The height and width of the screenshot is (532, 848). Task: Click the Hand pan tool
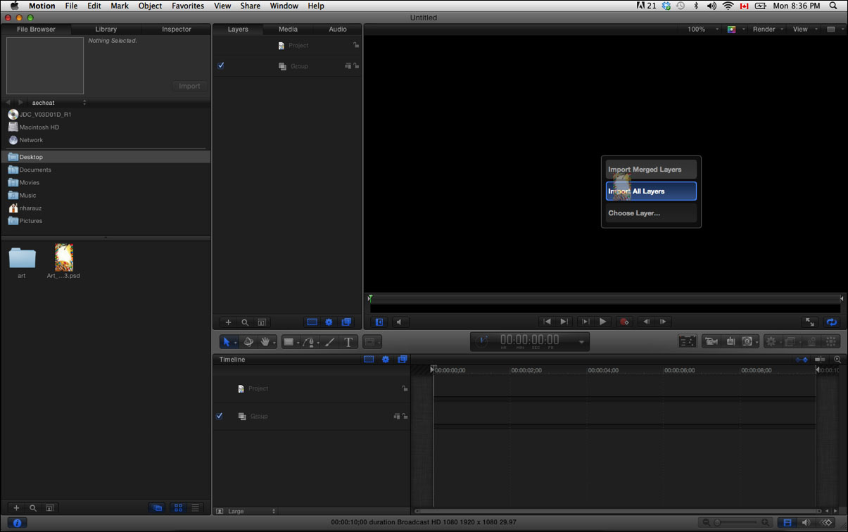pos(266,342)
